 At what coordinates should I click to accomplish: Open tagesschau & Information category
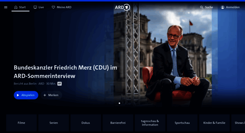(x=150, y=123)
